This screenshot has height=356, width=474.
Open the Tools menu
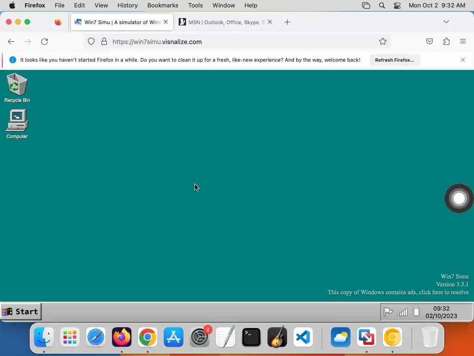tap(195, 6)
